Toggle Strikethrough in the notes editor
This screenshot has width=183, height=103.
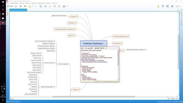(88, 48)
